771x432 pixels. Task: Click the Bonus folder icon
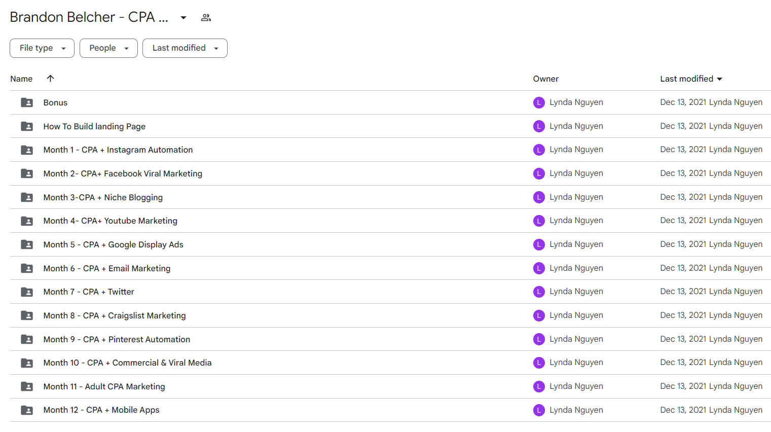(x=27, y=102)
